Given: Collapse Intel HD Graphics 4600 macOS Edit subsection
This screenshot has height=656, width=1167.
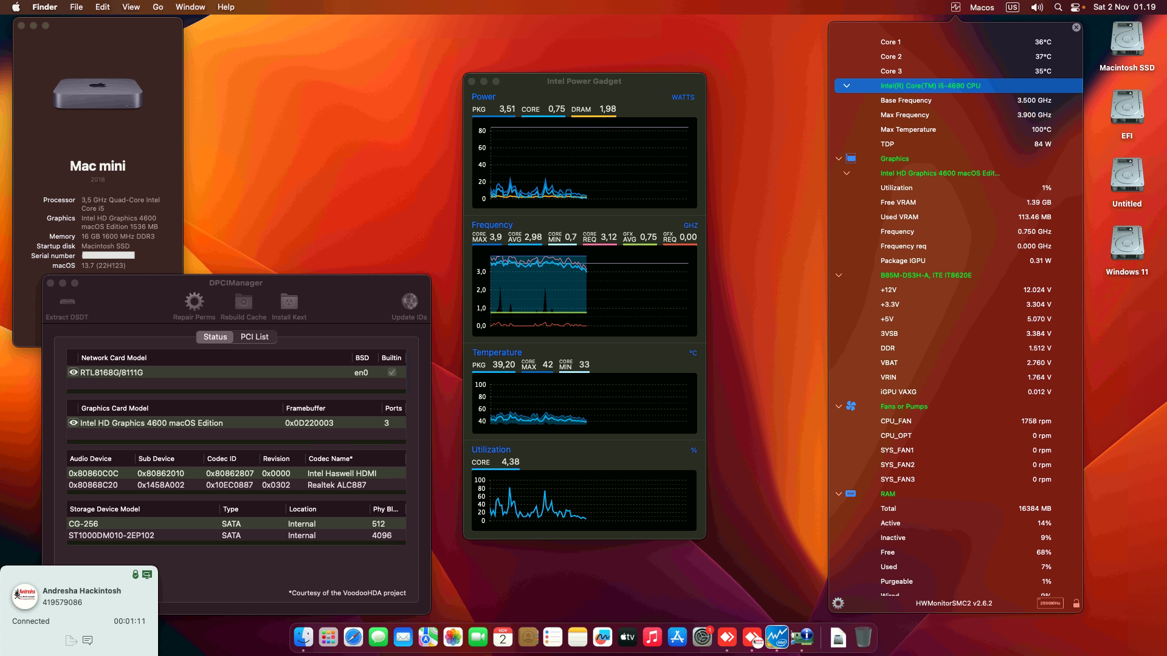Looking at the screenshot, I should pos(846,173).
